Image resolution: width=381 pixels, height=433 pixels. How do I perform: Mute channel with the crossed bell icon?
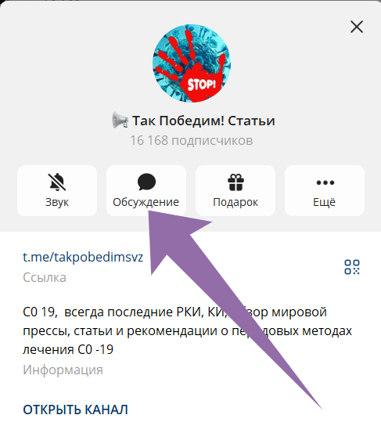click(57, 182)
